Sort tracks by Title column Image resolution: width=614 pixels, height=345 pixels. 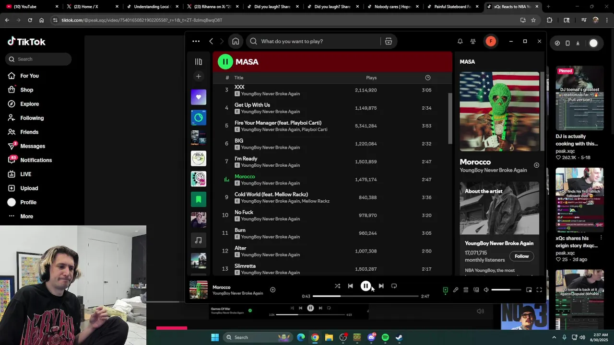pos(238,78)
